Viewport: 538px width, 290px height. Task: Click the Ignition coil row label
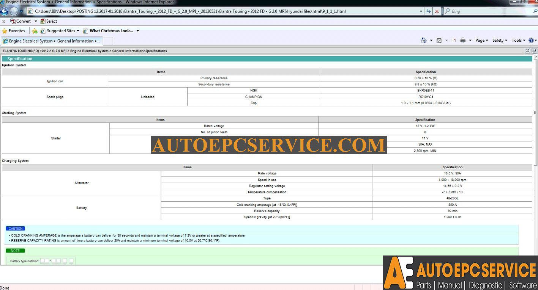[55, 81]
